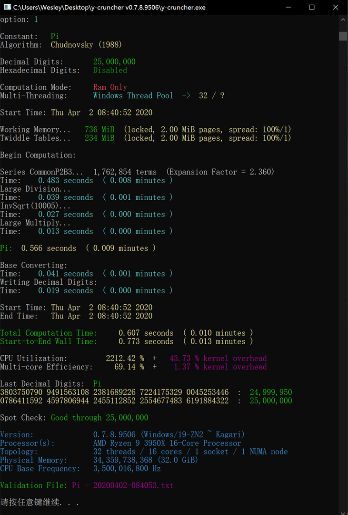Click 'Large Division...' line
Image resolution: width=348 pixels, height=515 pixels.
pyautogui.click(x=35, y=189)
